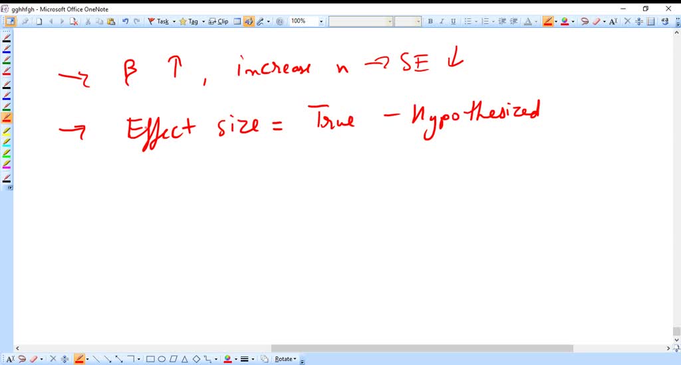Click the Delete X icon in top toolbar

[627, 21]
